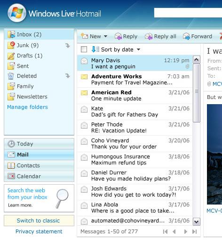The image size is (222, 246).
Task: Open Peter Thode RE: Vacation Update! message
Action: (135, 128)
